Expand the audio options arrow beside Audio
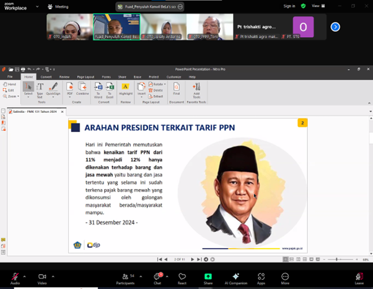This screenshot has height=289, width=373. (25, 277)
